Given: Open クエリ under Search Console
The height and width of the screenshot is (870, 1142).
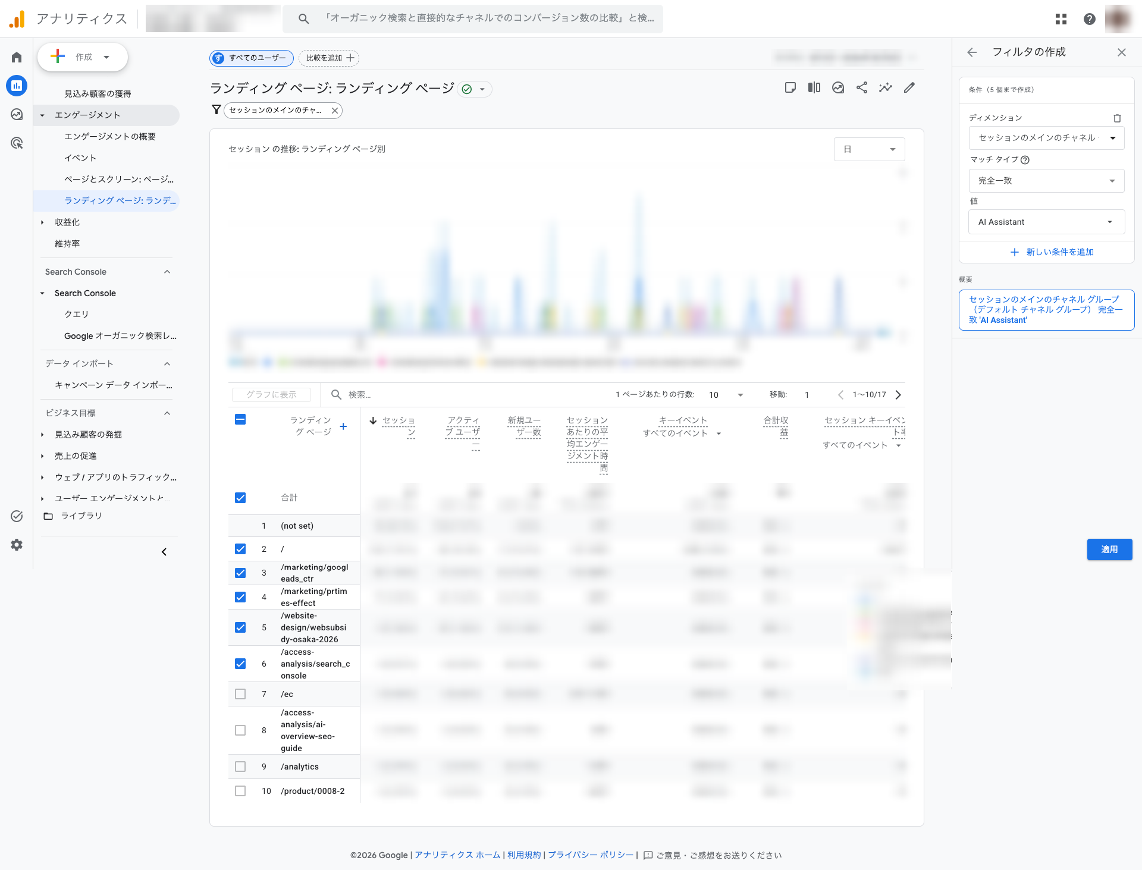Looking at the screenshot, I should click(76, 315).
